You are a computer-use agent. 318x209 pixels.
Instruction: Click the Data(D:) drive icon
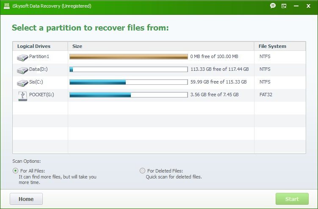(x=22, y=70)
